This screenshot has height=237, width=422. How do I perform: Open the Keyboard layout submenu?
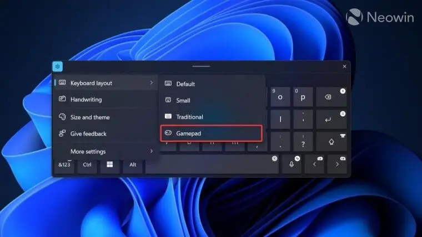[x=105, y=83]
